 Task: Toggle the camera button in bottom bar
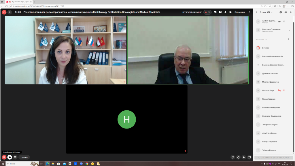click(10, 157)
